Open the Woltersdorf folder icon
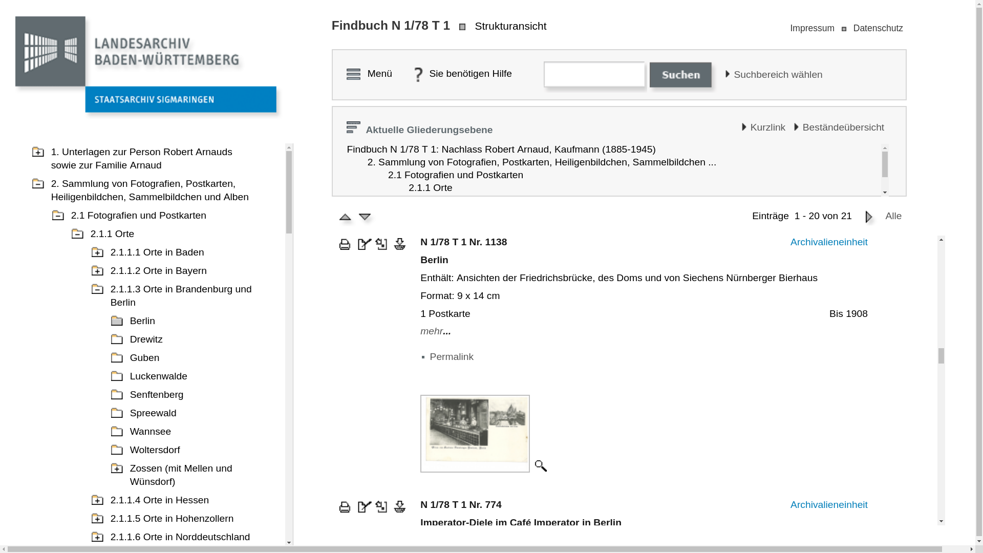The width and height of the screenshot is (983, 553). click(x=117, y=450)
